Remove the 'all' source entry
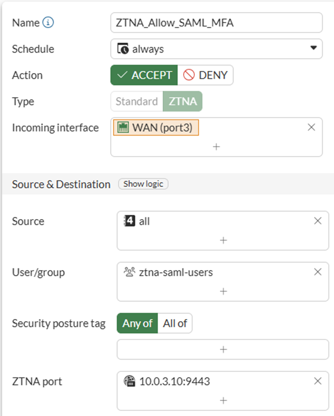The image size is (334, 416). coord(318,221)
